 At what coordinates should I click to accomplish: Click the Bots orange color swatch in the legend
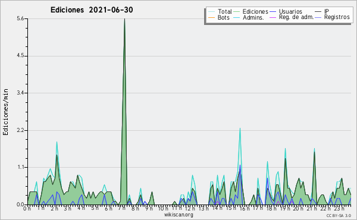211,17
